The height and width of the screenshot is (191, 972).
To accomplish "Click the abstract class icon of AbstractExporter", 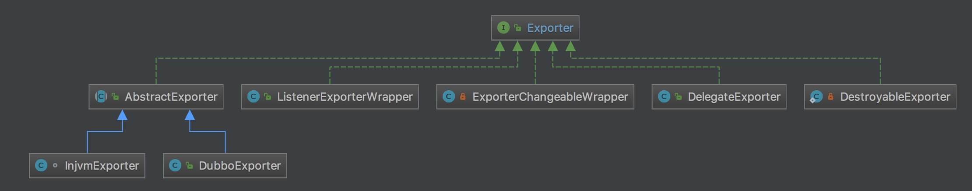I will point(101,97).
